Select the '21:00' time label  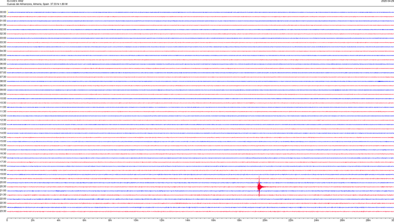tap(3, 191)
